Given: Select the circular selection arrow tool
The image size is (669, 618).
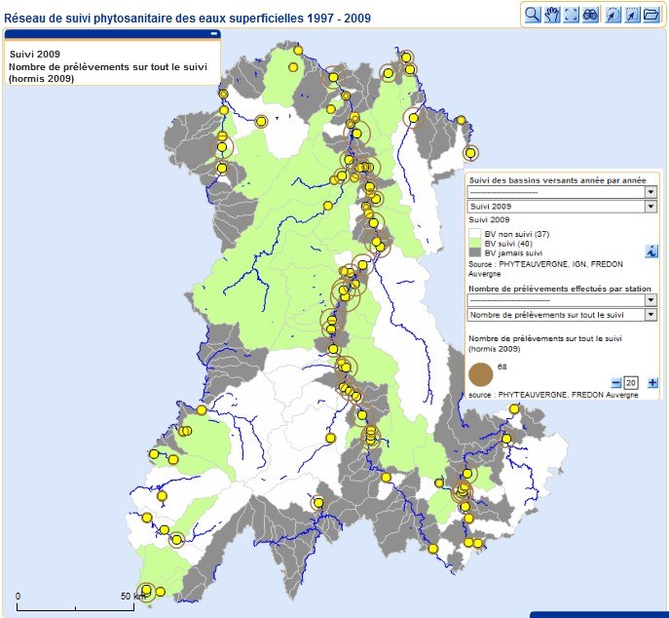Looking at the screenshot, I should pyautogui.click(x=613, y=15).
